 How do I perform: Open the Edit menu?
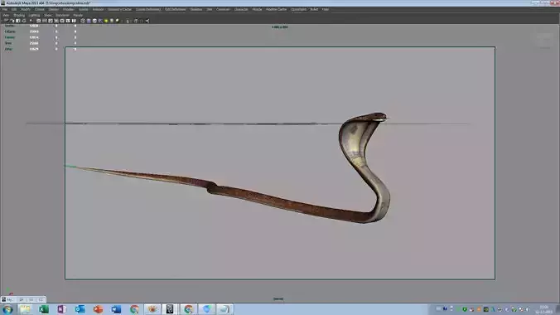[14, 9]
